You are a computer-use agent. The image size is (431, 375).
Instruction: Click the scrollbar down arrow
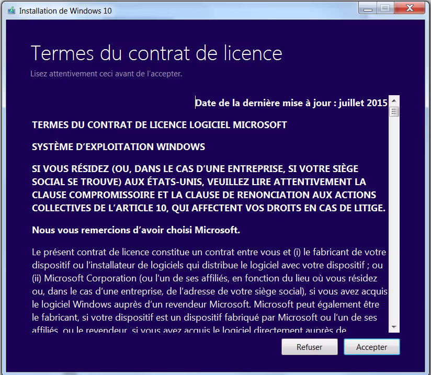click(394, 327)
